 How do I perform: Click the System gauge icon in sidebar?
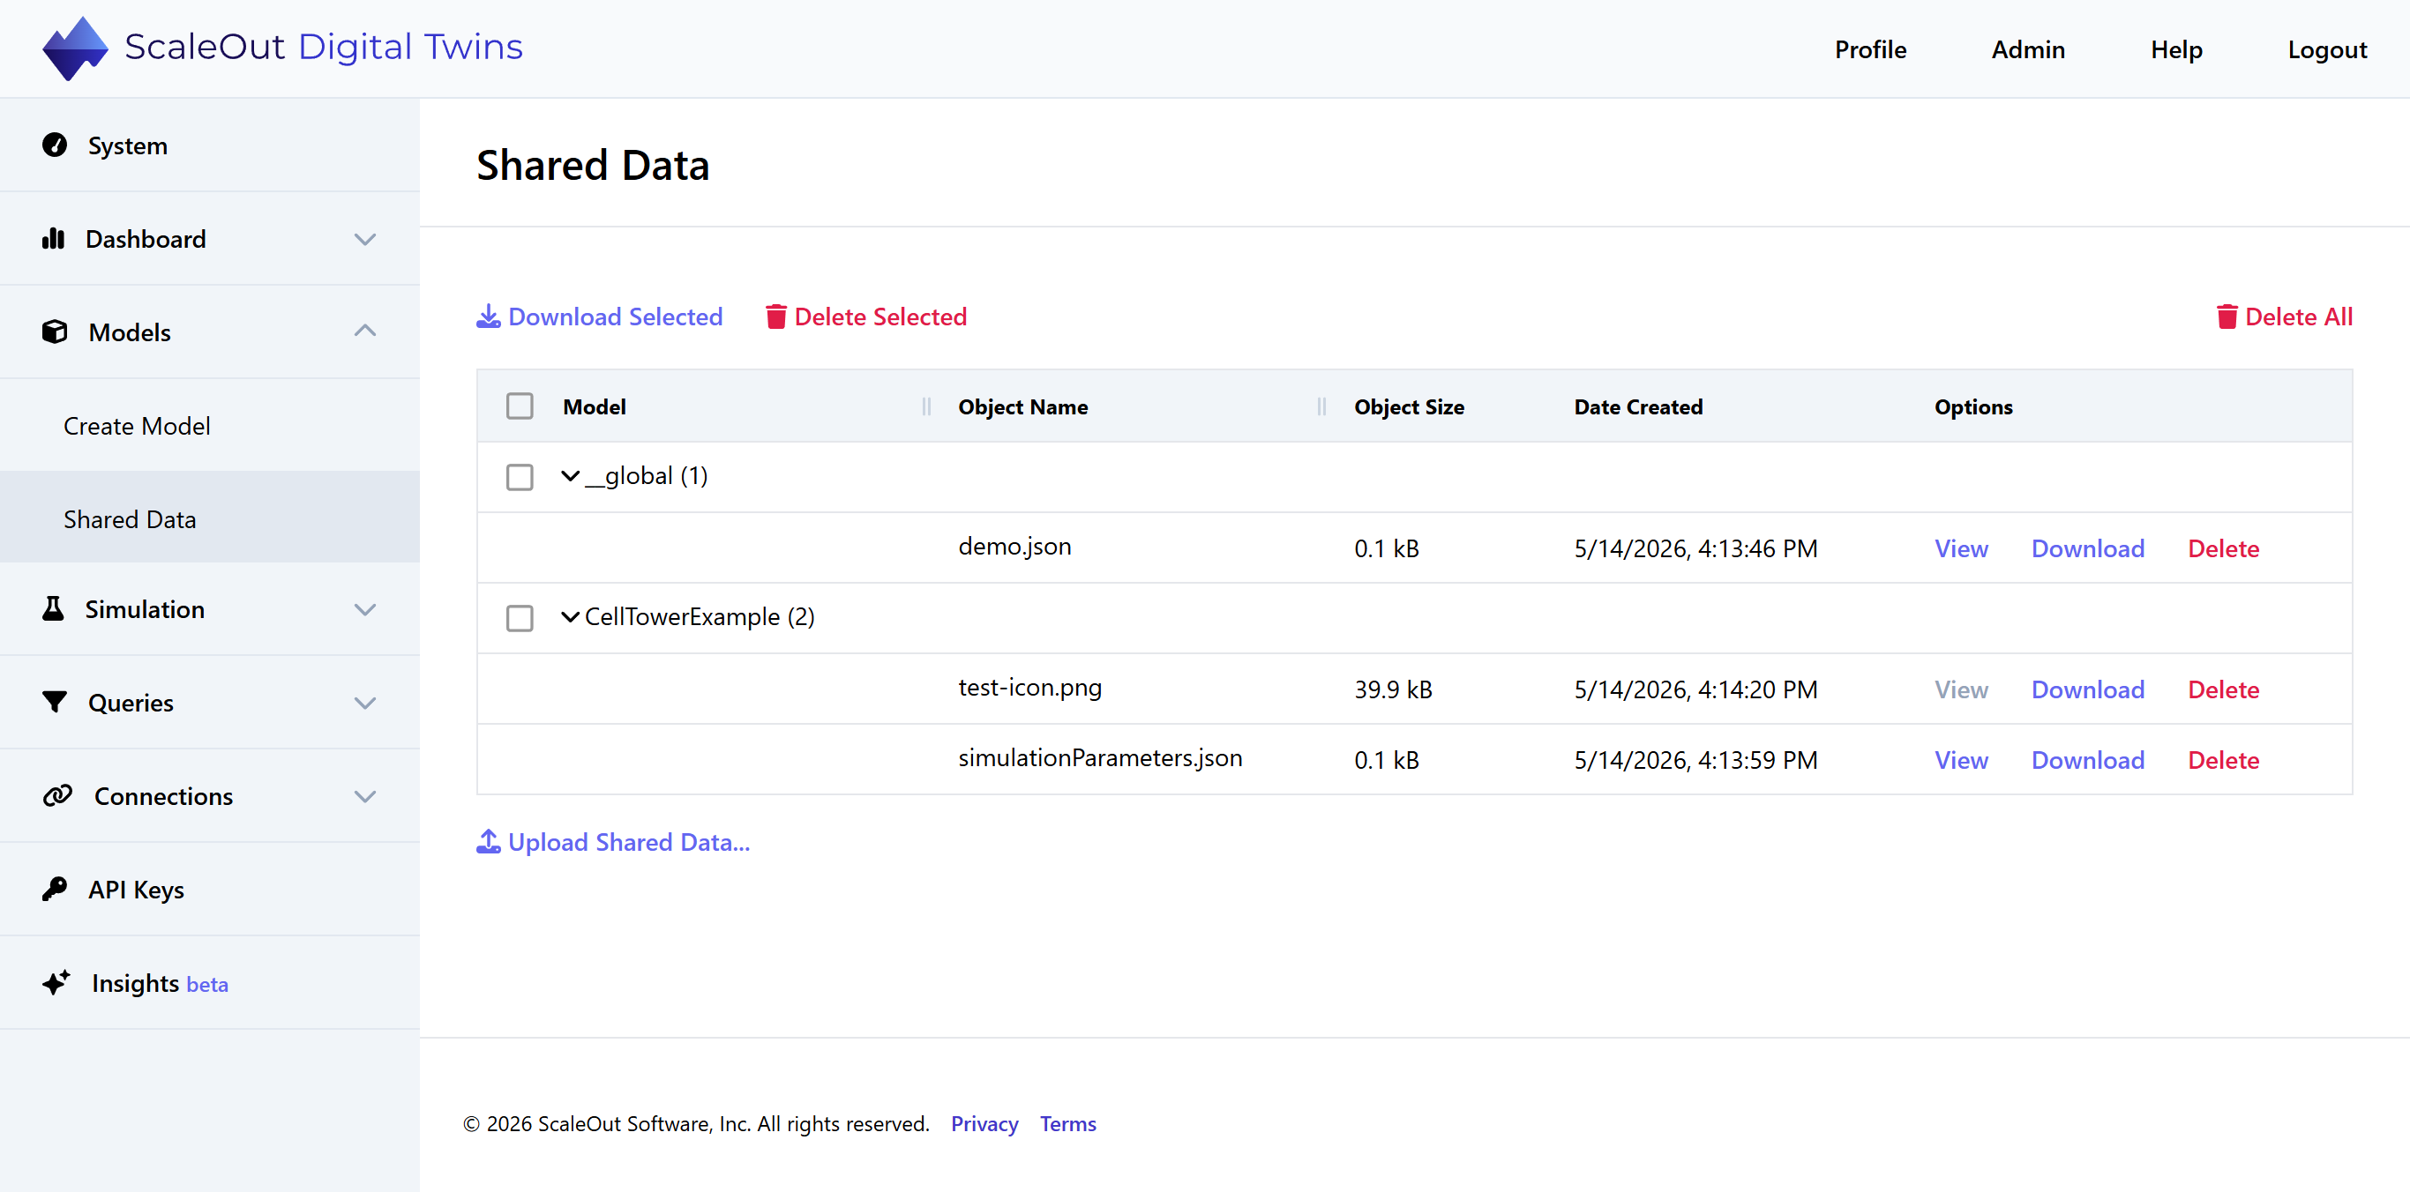(55, 145)
